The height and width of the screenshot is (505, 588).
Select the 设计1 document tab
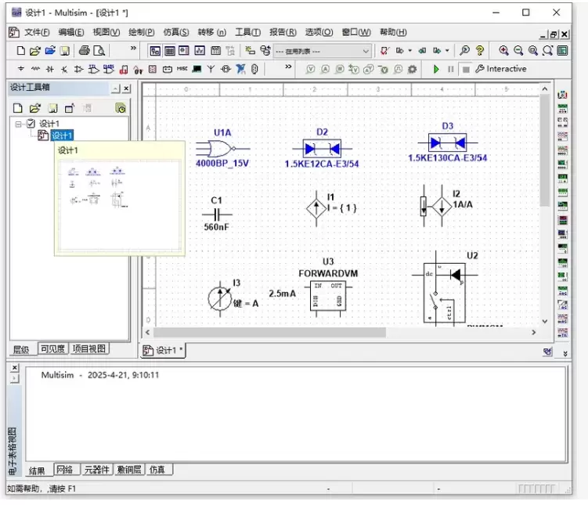[x=163, y=351]
